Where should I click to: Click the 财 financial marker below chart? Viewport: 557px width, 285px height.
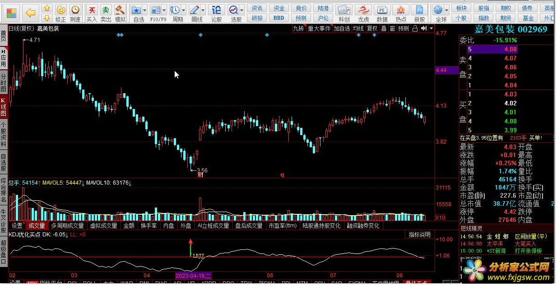[200, 174]
